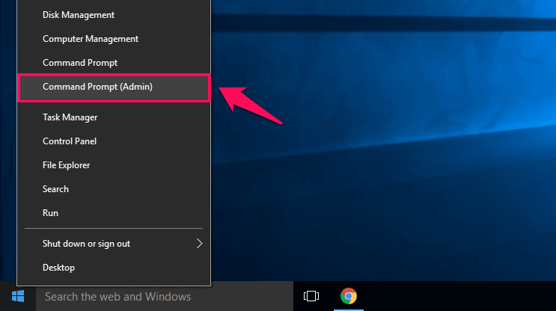Open File Explorer from the menu
The width and height of the screenshot is (556, 311).
tap(114, 165)
